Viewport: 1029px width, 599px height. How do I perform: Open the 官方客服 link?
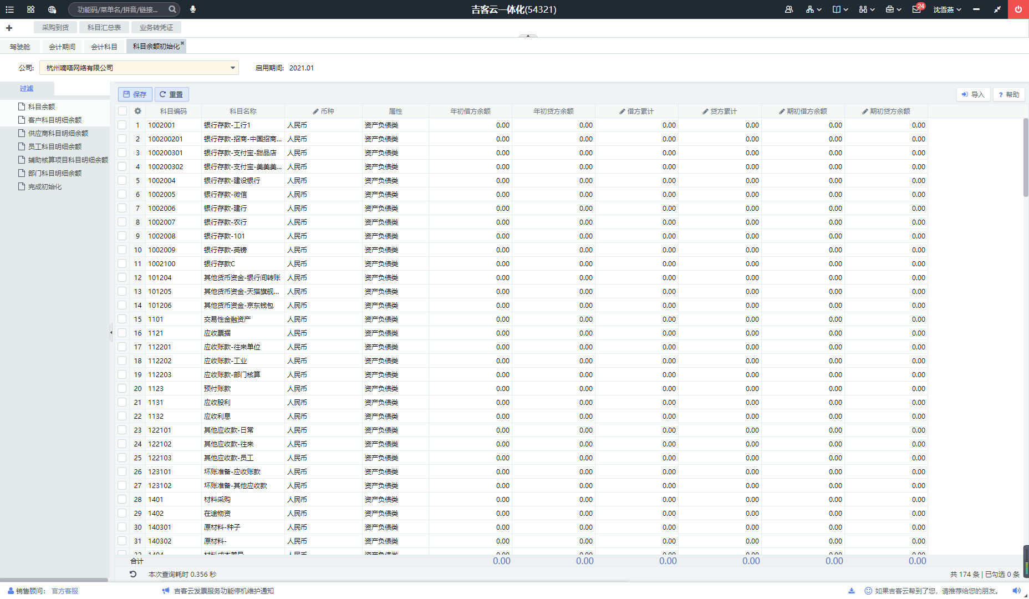(x=65, y=591)
